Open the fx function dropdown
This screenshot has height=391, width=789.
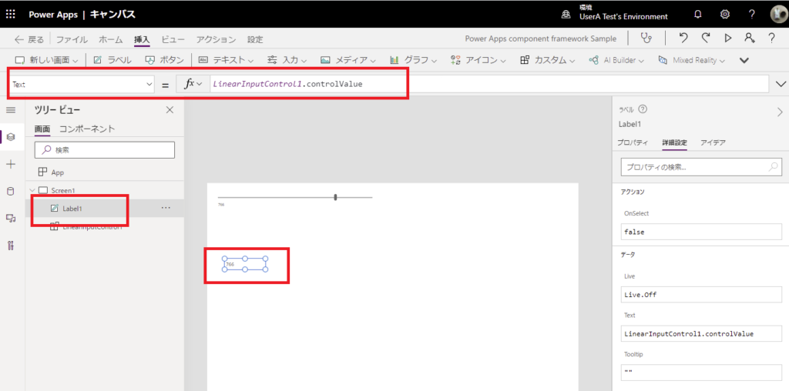click(x=193, y=85)
